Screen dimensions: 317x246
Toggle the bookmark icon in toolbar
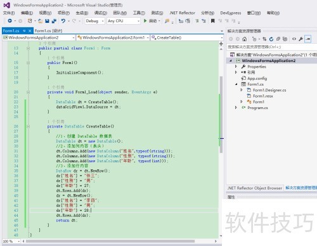point(213,21)
